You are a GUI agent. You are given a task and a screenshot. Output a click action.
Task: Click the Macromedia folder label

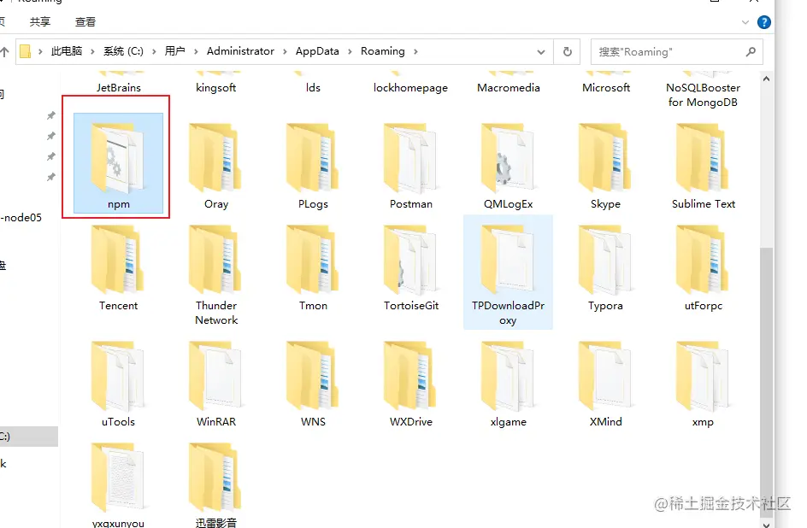[x=509, y=87]
